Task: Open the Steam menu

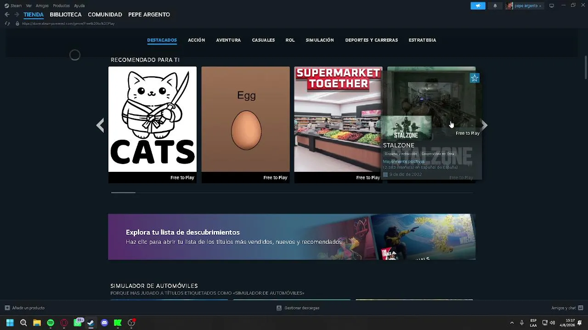Action: (x=13, y=6)
